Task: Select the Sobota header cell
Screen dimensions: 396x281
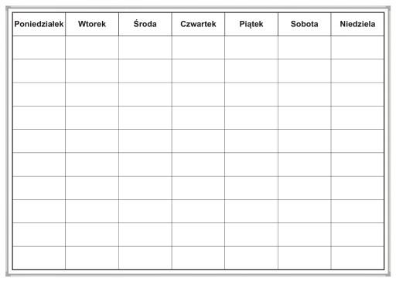Action: pyautogui.click(x=305, y=24)
